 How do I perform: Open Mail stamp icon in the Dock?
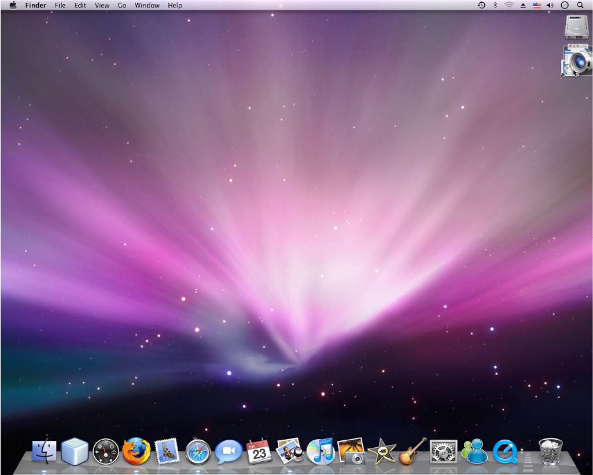point(167,451)
